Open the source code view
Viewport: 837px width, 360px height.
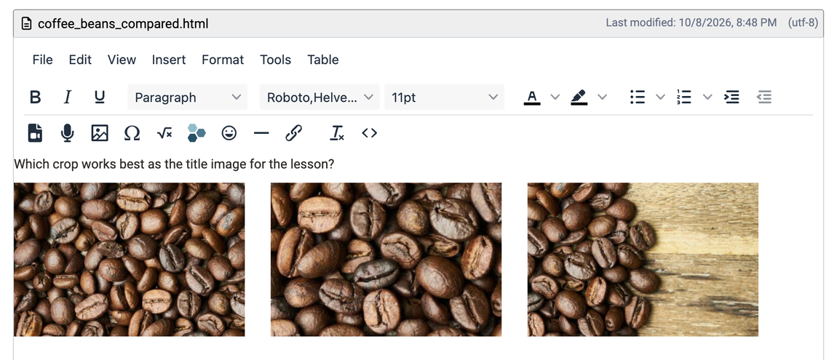pyautogui.click(x=370, y=133)
